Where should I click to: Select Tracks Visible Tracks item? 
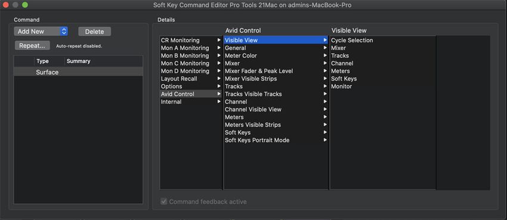coord(276,94)
